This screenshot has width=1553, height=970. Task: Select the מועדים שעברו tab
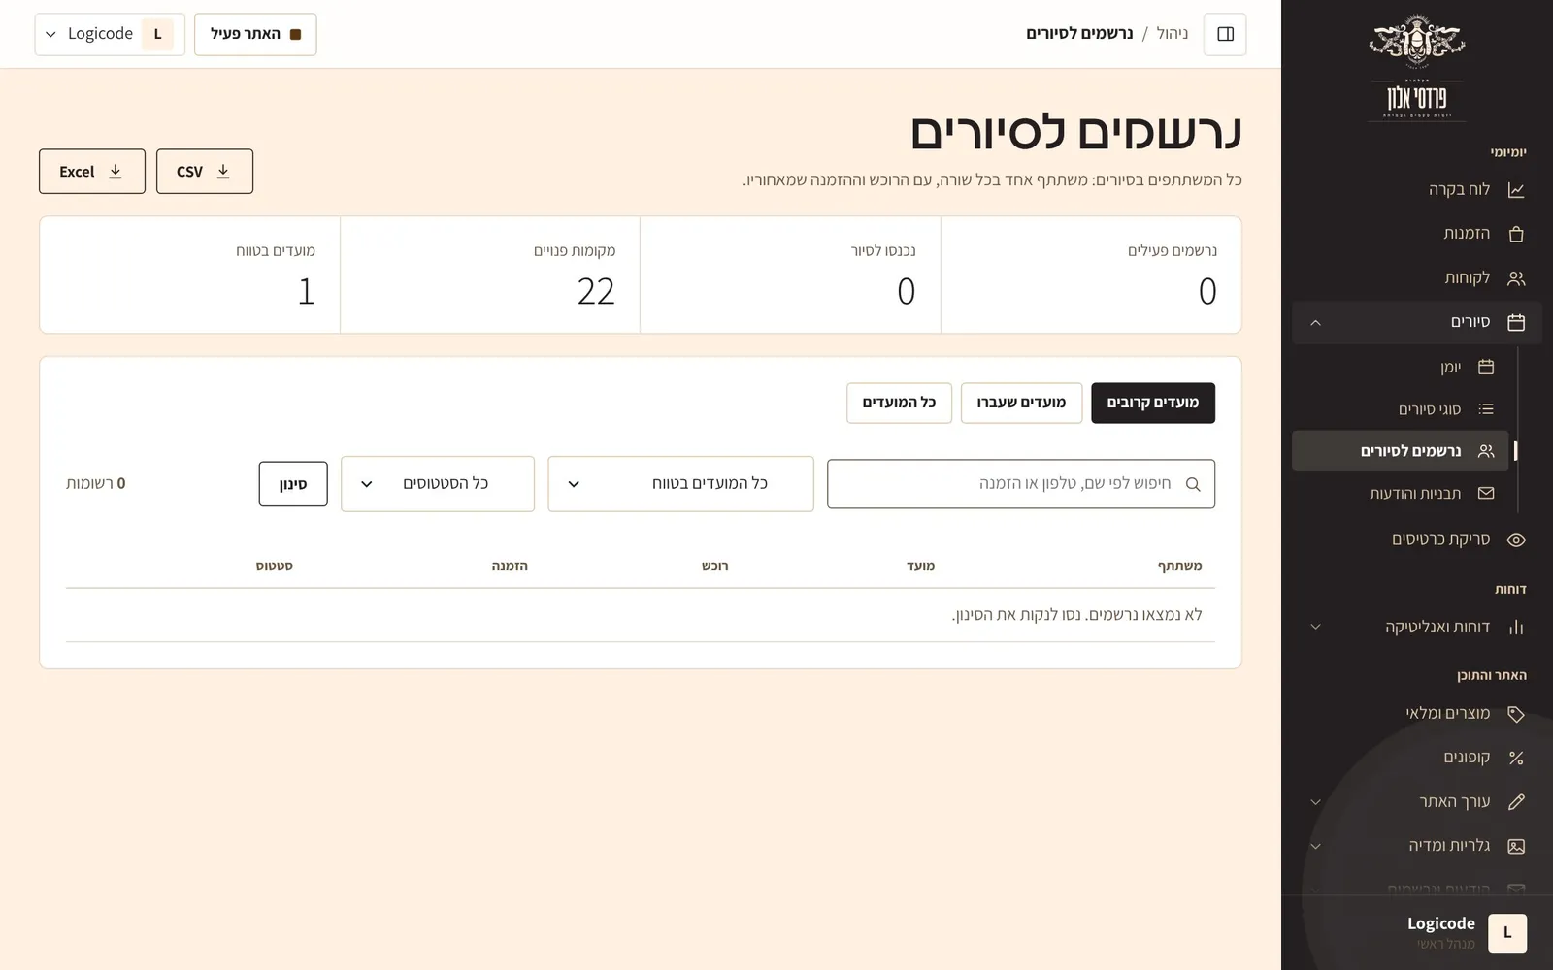(x=1021, y=403)
